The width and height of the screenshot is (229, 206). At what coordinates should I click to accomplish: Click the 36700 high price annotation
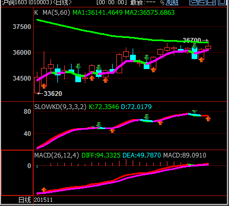pyautogui.click(x=192, y=40)
